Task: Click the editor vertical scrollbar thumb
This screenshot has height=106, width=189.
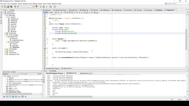Action: click(186, 39)
